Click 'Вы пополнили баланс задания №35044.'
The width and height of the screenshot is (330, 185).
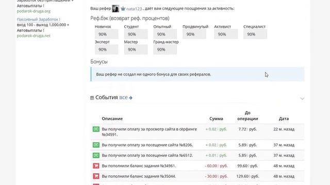click(139, 176)
